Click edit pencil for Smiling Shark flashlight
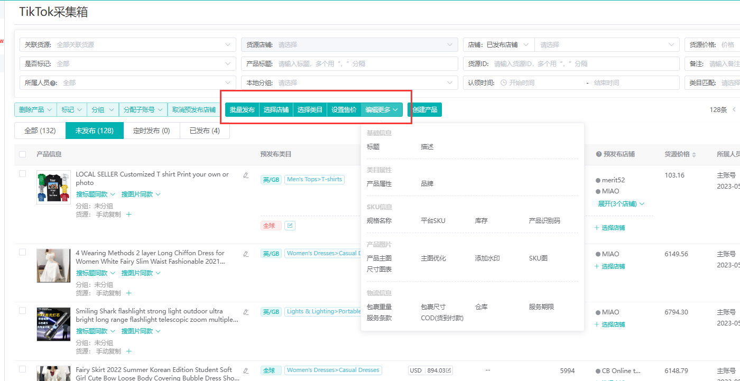 pyautogui.click(x=246, y=312)
